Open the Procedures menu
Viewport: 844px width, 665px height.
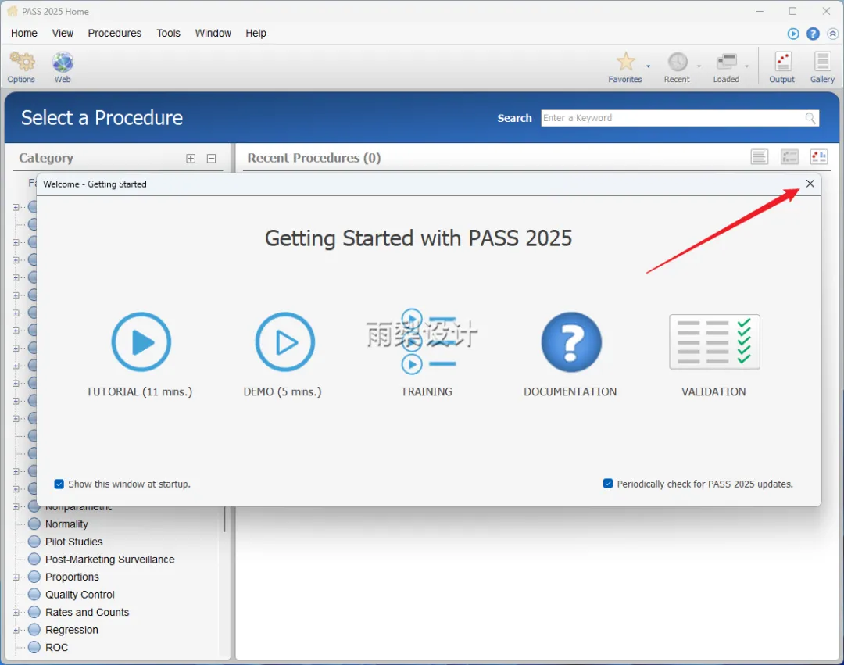115,34
